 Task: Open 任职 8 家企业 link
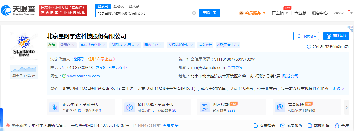pyautogui.click(x=102, y=59)
